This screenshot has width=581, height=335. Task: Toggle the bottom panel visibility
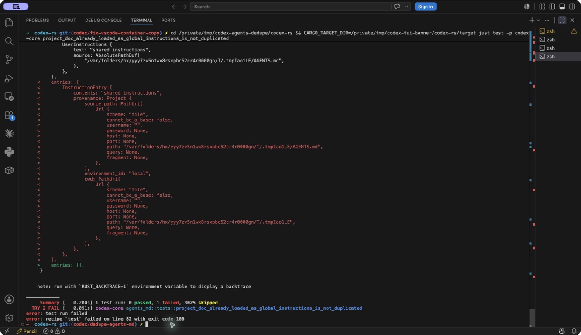(x=562, y=7)
